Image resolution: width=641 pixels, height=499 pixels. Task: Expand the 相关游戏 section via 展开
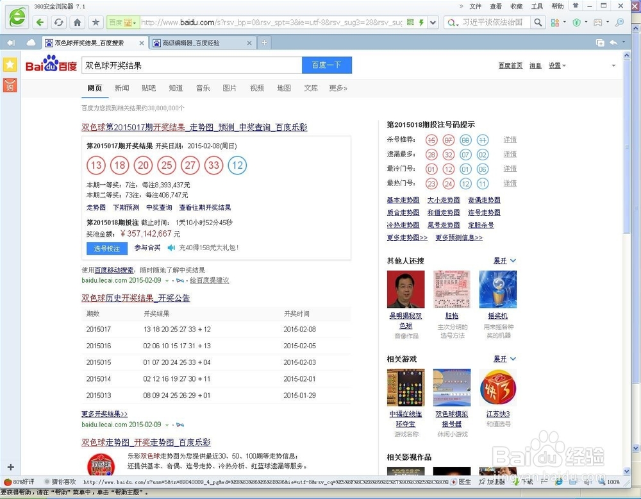point(502,359)
